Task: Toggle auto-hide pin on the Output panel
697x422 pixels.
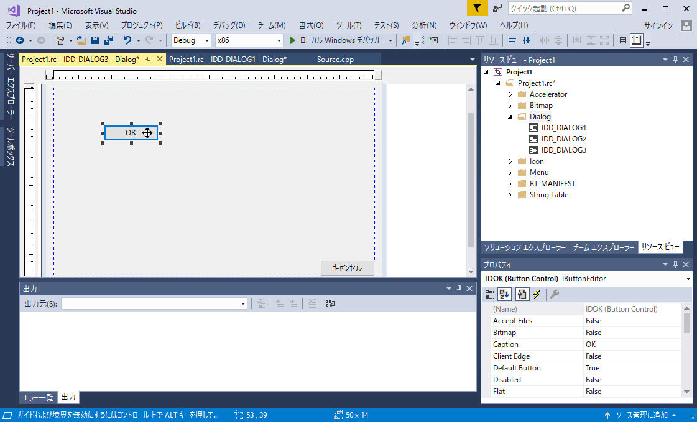Action: 459,289
